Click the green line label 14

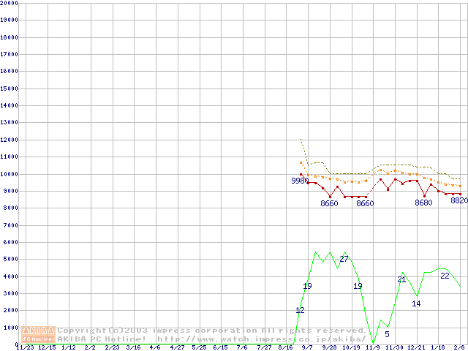pos(416,303)
